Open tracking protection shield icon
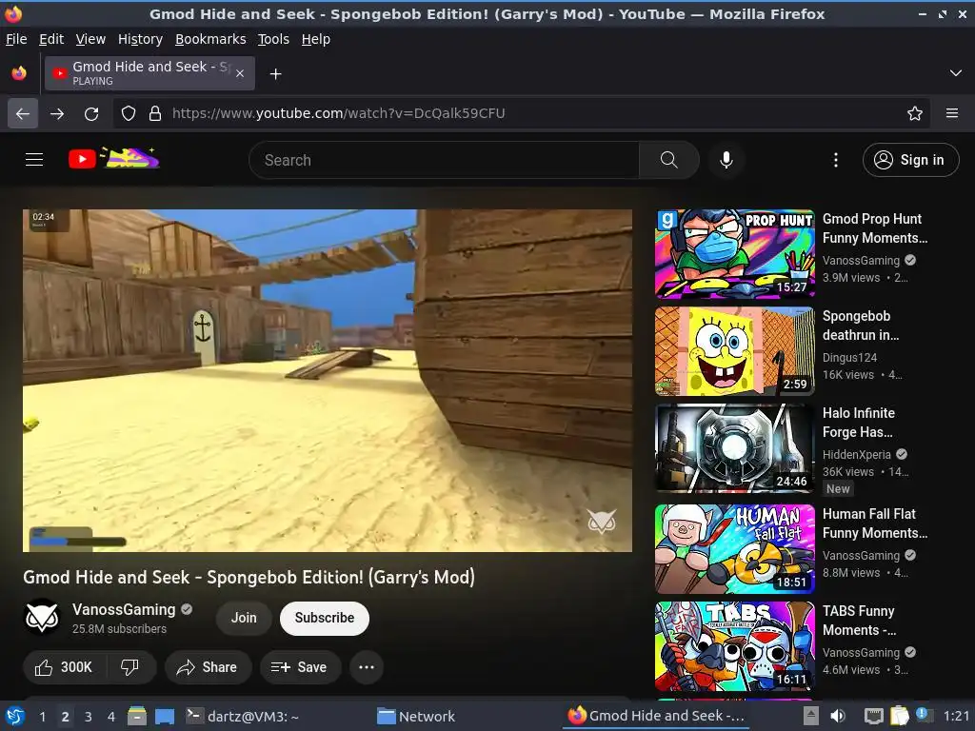The image size is (975, 731). click(x=129, y=113)
